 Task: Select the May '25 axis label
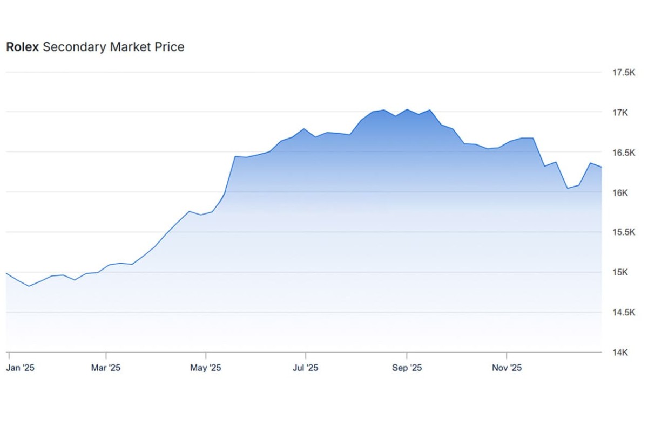(x=206, y=368)
